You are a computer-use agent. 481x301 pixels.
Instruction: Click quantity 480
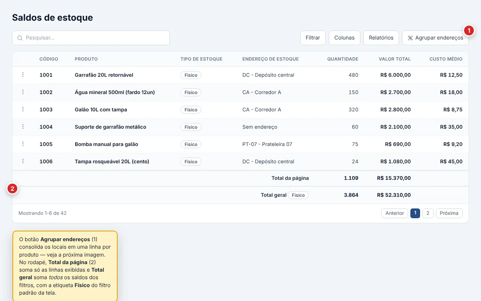pos(353,75)
